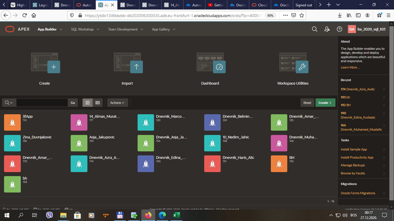Open the Create application wizard icon
This screenshot has height=221, width=394.
(46, 62)
